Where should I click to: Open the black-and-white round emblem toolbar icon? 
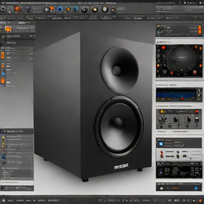pyautogui.click(x=84, y=10)
